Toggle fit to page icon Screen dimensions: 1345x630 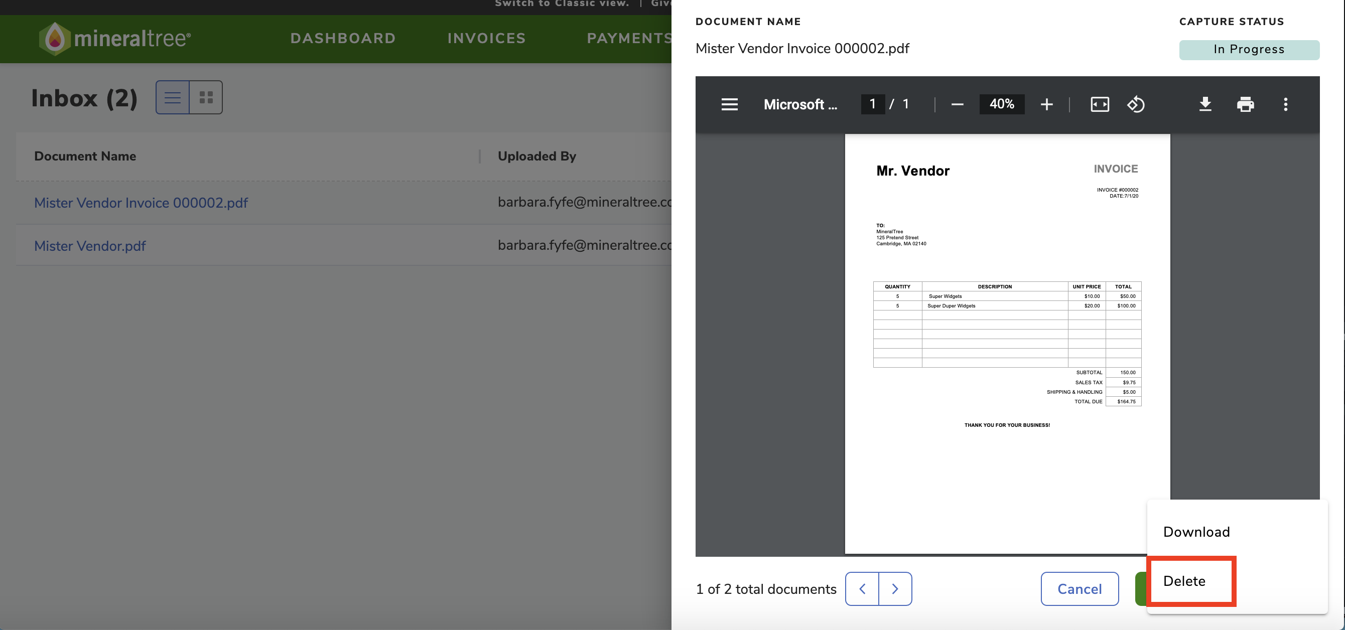(x=1100, y=104)
